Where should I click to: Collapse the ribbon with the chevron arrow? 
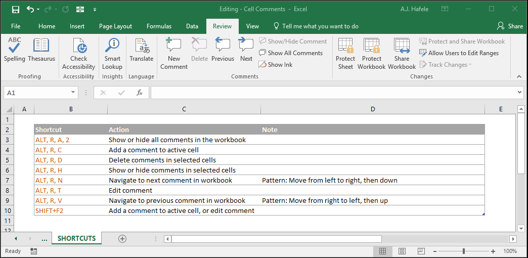(519, 77)
